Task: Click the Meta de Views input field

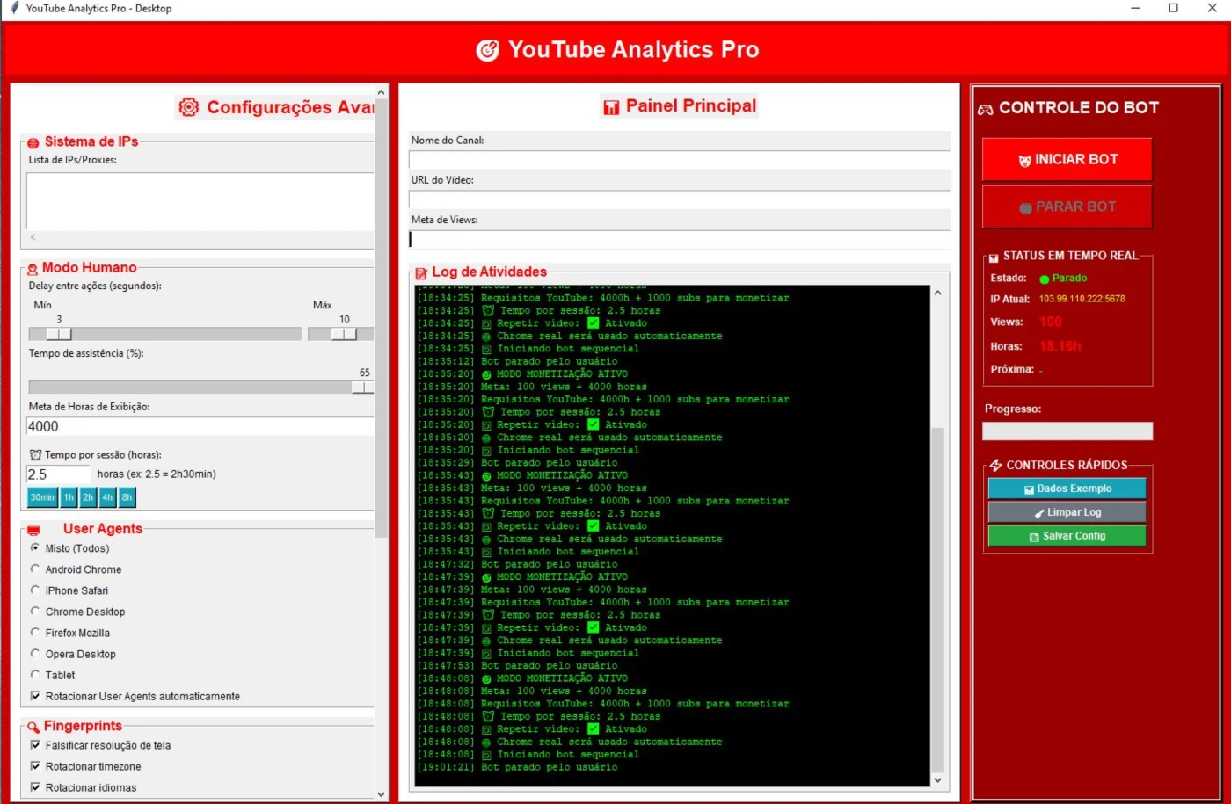Action: [x=680, y=239]
